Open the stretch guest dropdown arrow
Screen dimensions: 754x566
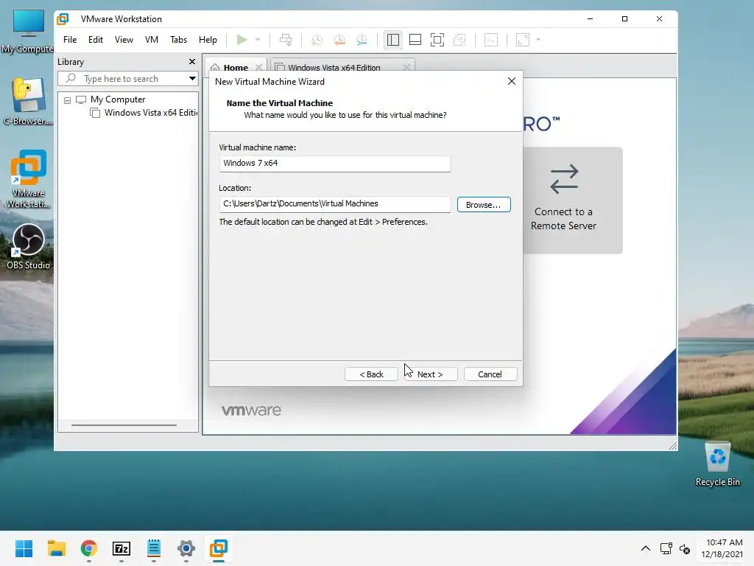pyautogui.click(x=538, y=40)
